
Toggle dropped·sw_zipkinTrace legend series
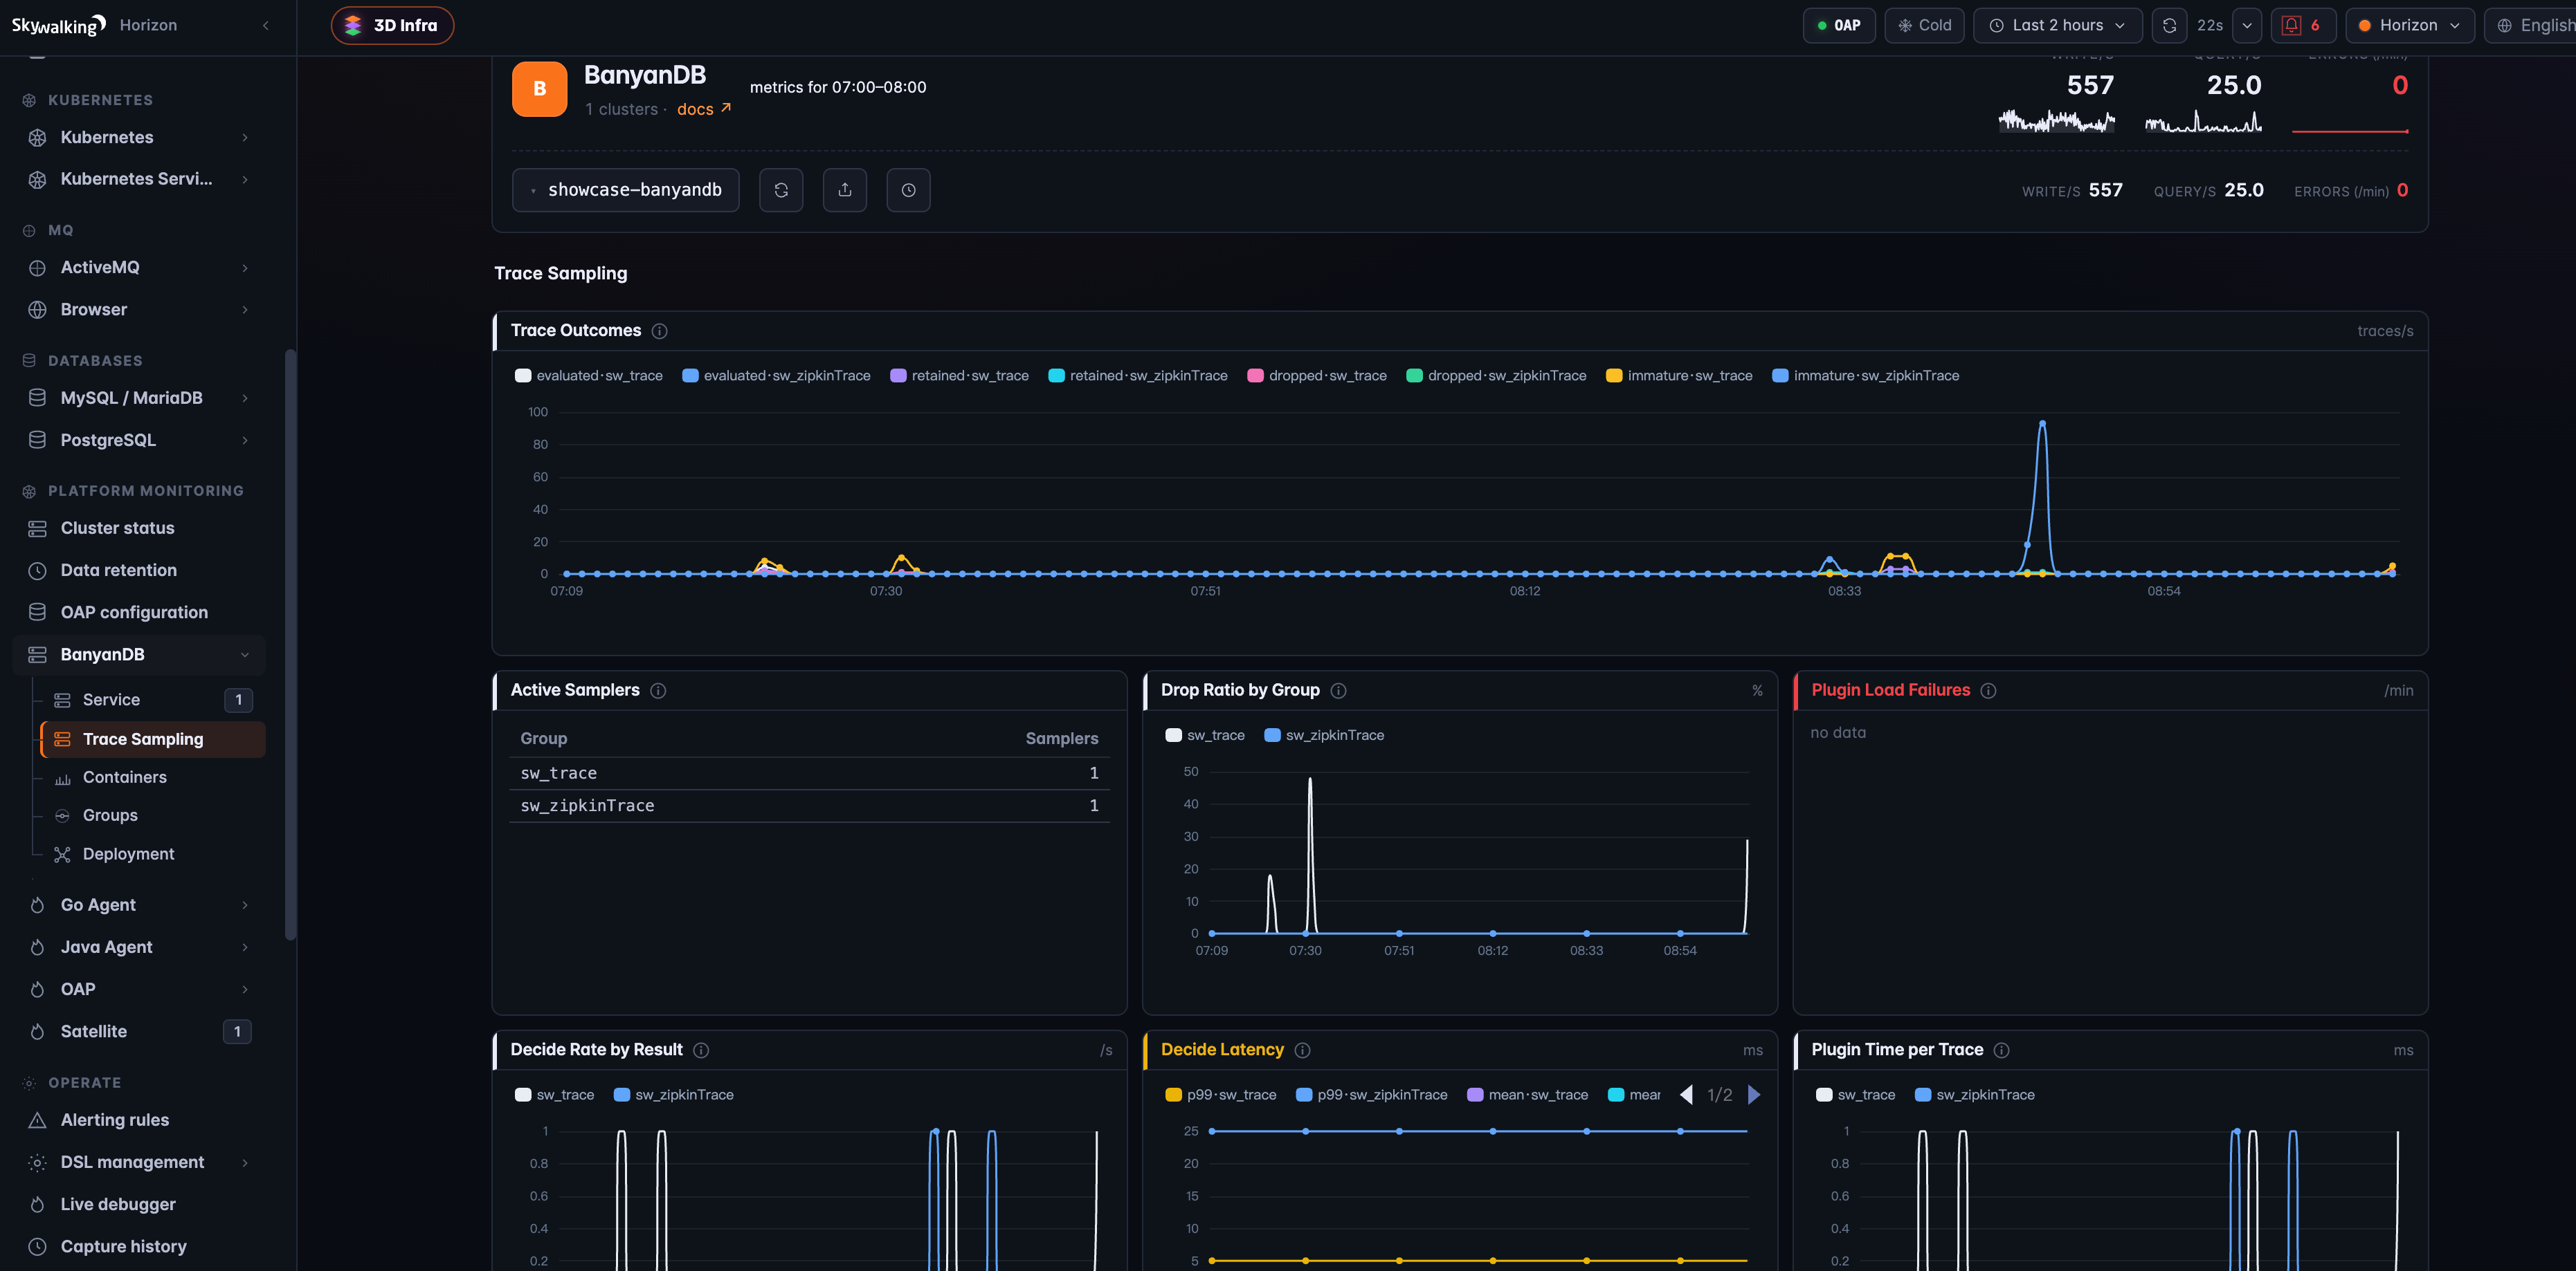coord(1496,375)
